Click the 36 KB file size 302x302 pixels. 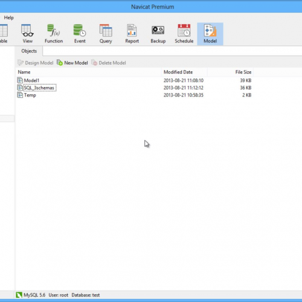(246, 88)
